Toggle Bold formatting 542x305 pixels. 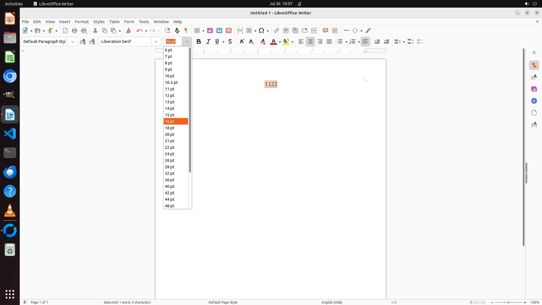199,42
